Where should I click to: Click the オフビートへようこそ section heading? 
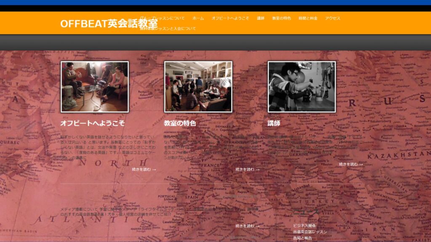pyautogui.click(x=92, y=123)
